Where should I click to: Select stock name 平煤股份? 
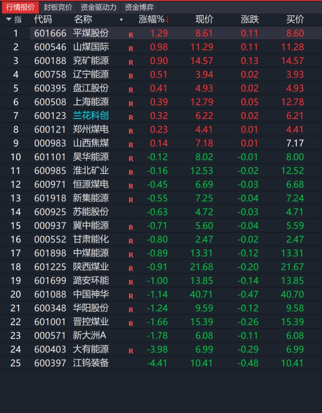click(91, 33)
